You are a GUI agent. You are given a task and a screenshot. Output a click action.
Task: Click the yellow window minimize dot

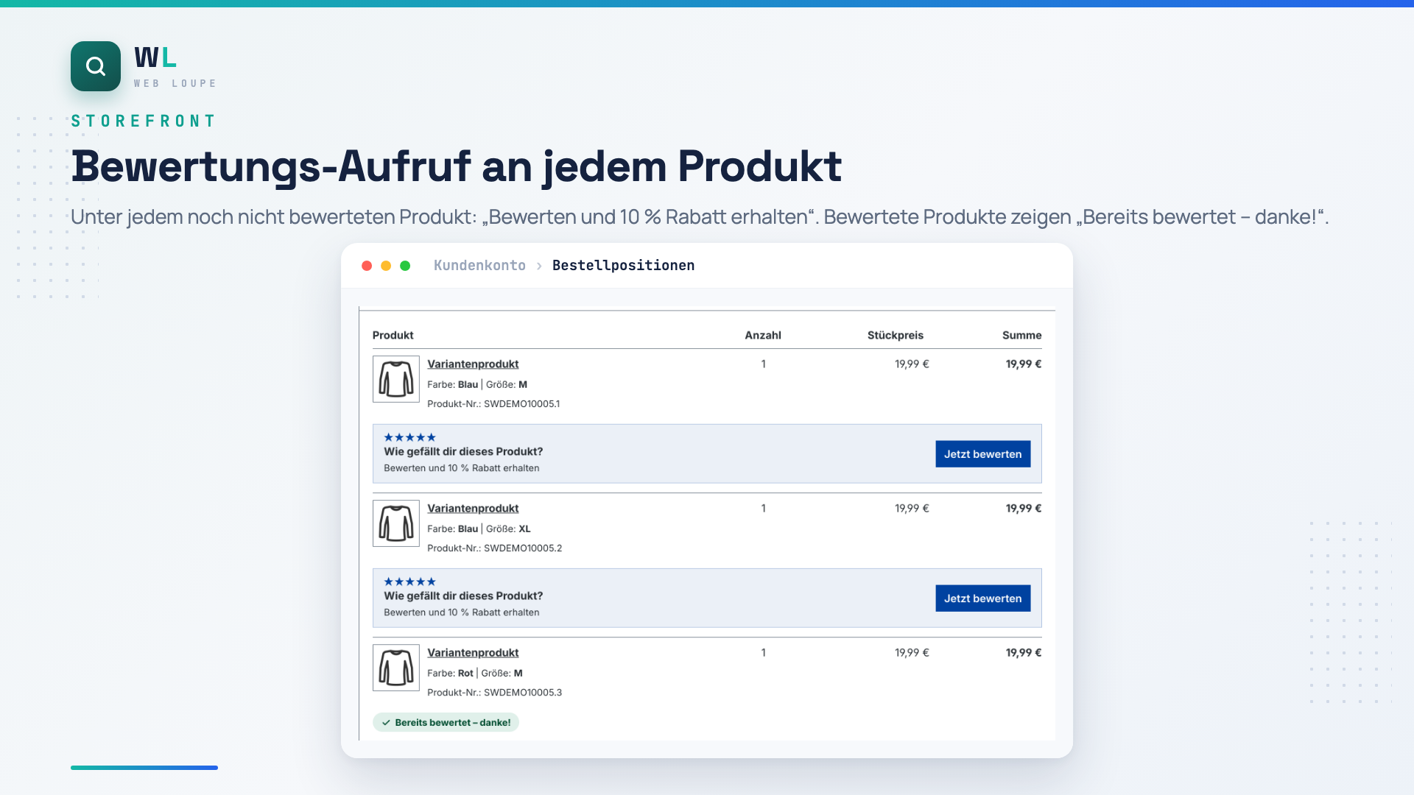pyautogui.click(x=386, y=266)
